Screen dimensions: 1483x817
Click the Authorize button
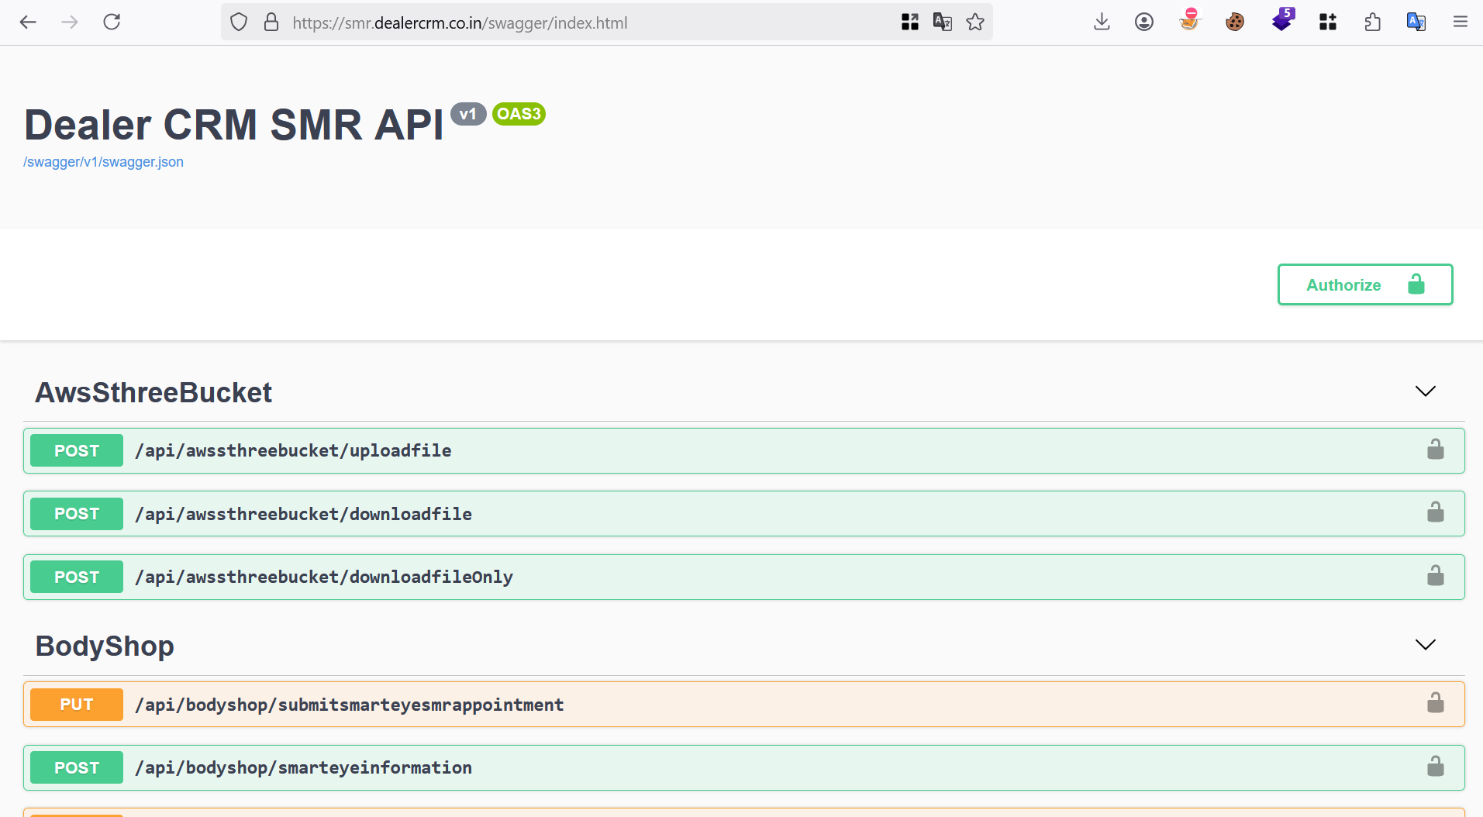click(x=1364, y=284)
